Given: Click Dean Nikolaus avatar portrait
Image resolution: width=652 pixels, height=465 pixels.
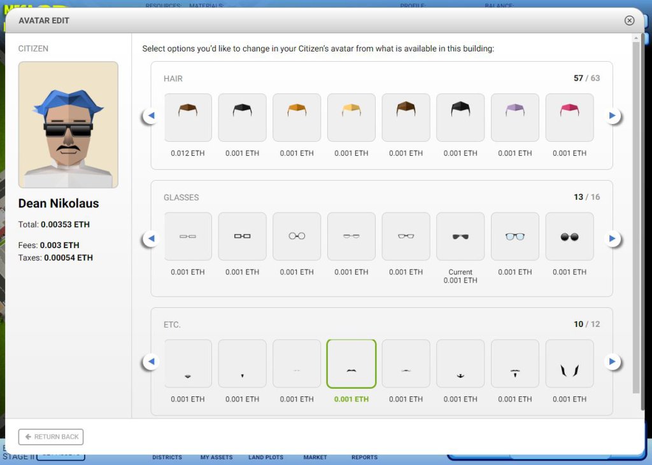Looking at the screenshot, I should (x=68, y=125).
